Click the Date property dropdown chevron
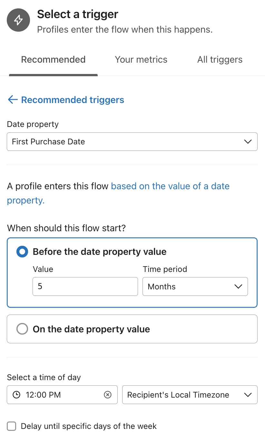Viewport: 265px width, 447px height. point(248,141)
